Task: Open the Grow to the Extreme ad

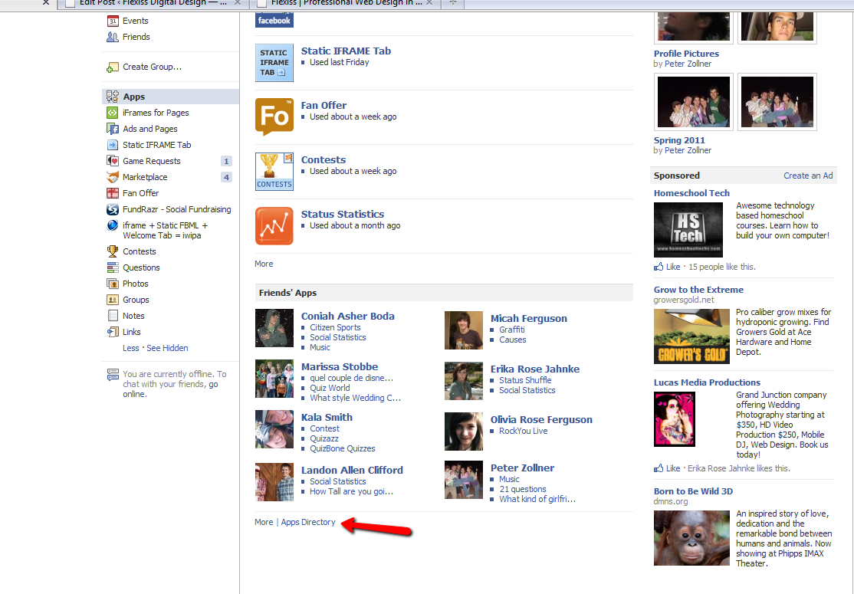Action: (699, 290)
